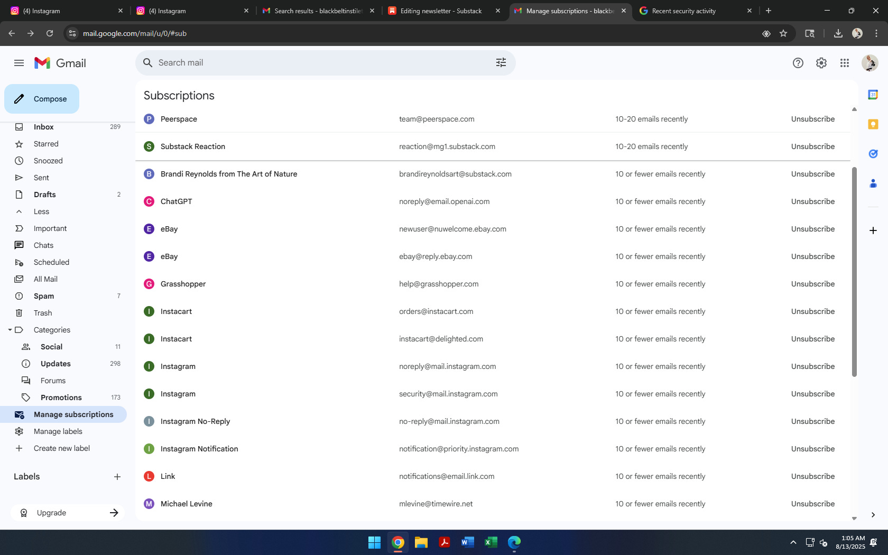This screenshot has height=555, width=888.
Task: Open Gmail Settings gear
Action: click(821, 63)
